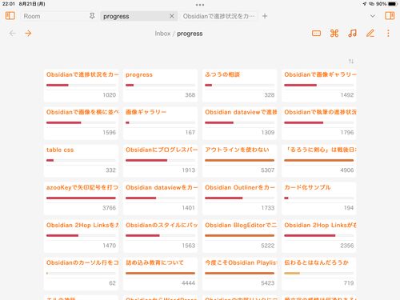Click the word count 4444
Viewport: 400px width, 300px height.
point(188,283)
